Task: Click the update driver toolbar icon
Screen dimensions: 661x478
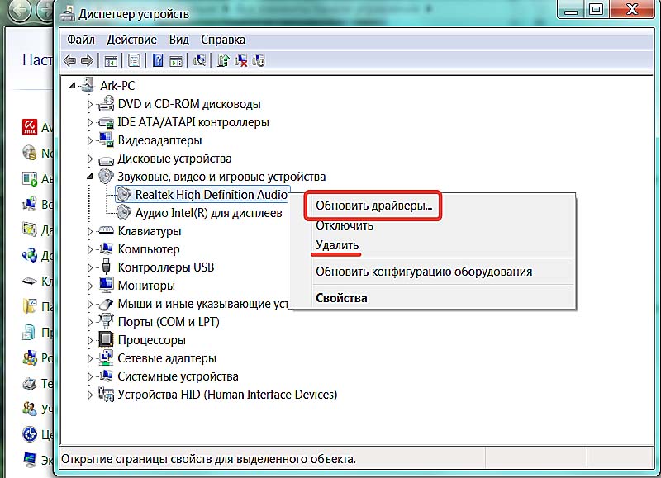Action: point(223,60)
